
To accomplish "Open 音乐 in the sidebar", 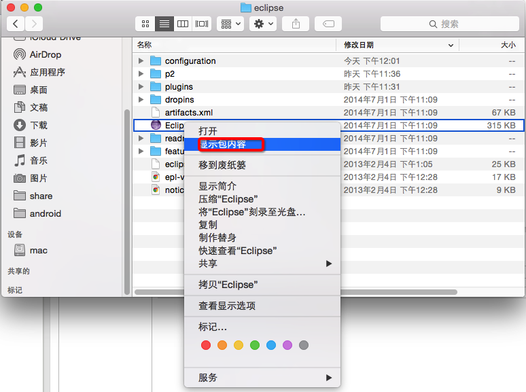I will coord(30,160).
